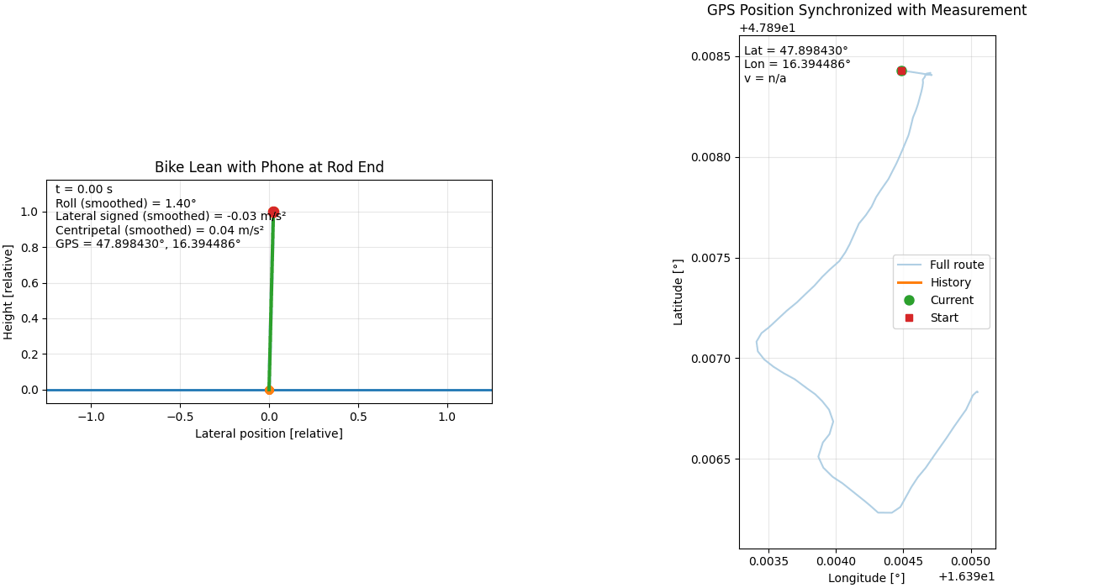Click the 'Lateral position [relative]' axis label
Viewport: 1093px width, 588px height.
point(269,433)
